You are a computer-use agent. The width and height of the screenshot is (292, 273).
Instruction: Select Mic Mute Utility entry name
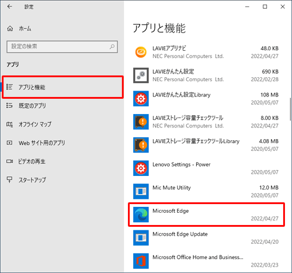pos(172,188)
